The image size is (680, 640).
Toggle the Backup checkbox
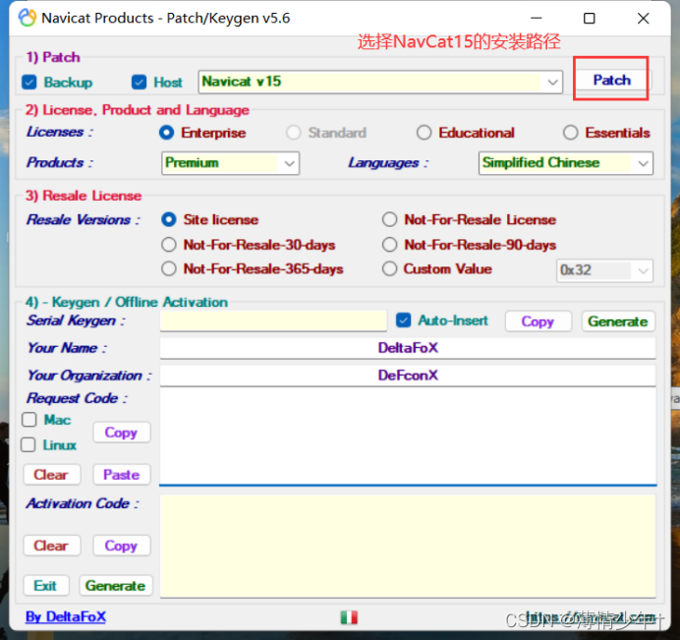[29, 82]
